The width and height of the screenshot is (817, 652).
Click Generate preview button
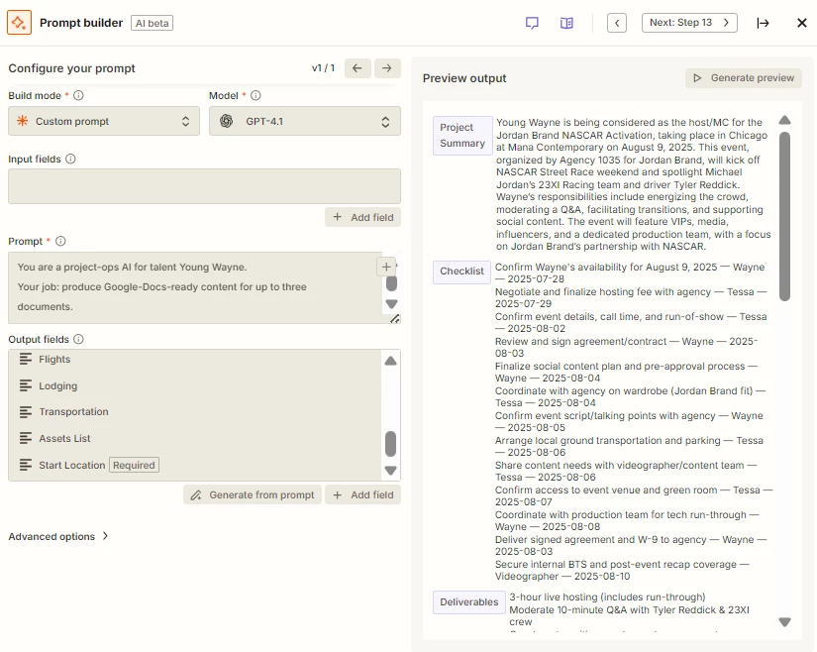click(744, 78)
